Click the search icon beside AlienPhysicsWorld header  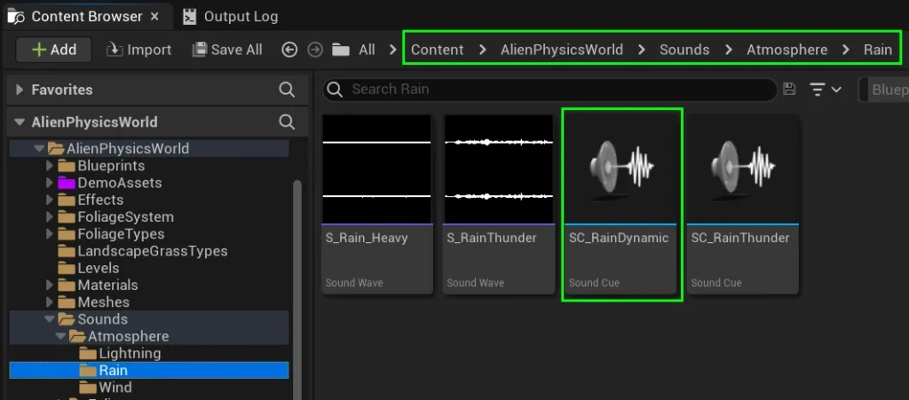287,122
